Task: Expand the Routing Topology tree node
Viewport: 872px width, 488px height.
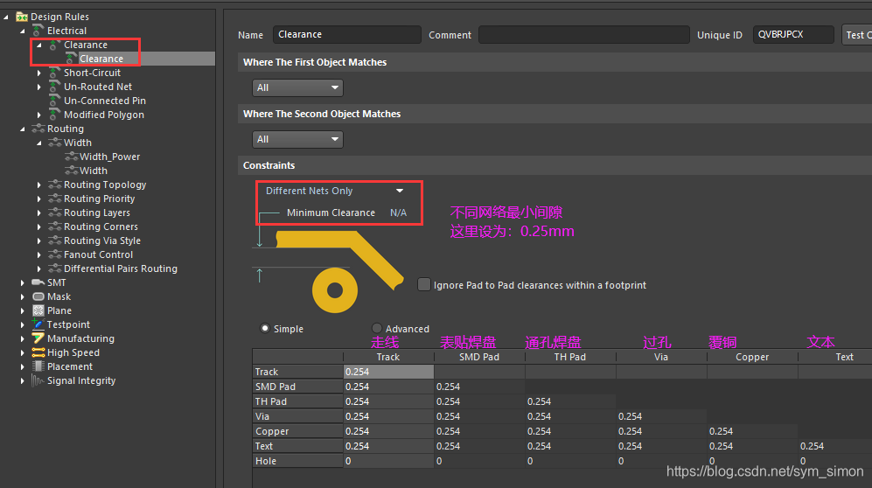Action: point(39,185)
